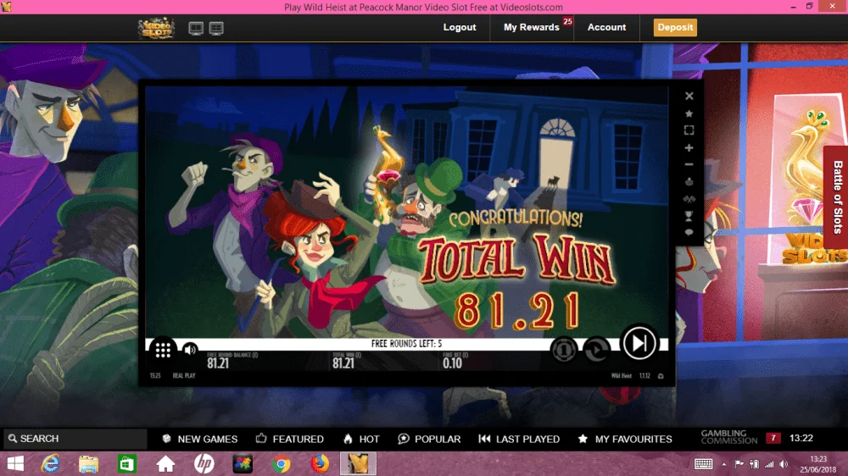Open the chat bubble icon

point(689,232)
